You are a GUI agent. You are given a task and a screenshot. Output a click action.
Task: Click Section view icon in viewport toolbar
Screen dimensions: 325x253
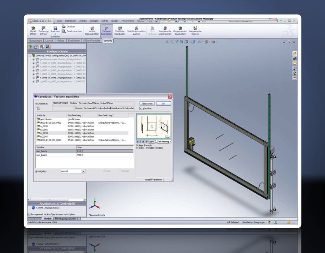[182, 42]
